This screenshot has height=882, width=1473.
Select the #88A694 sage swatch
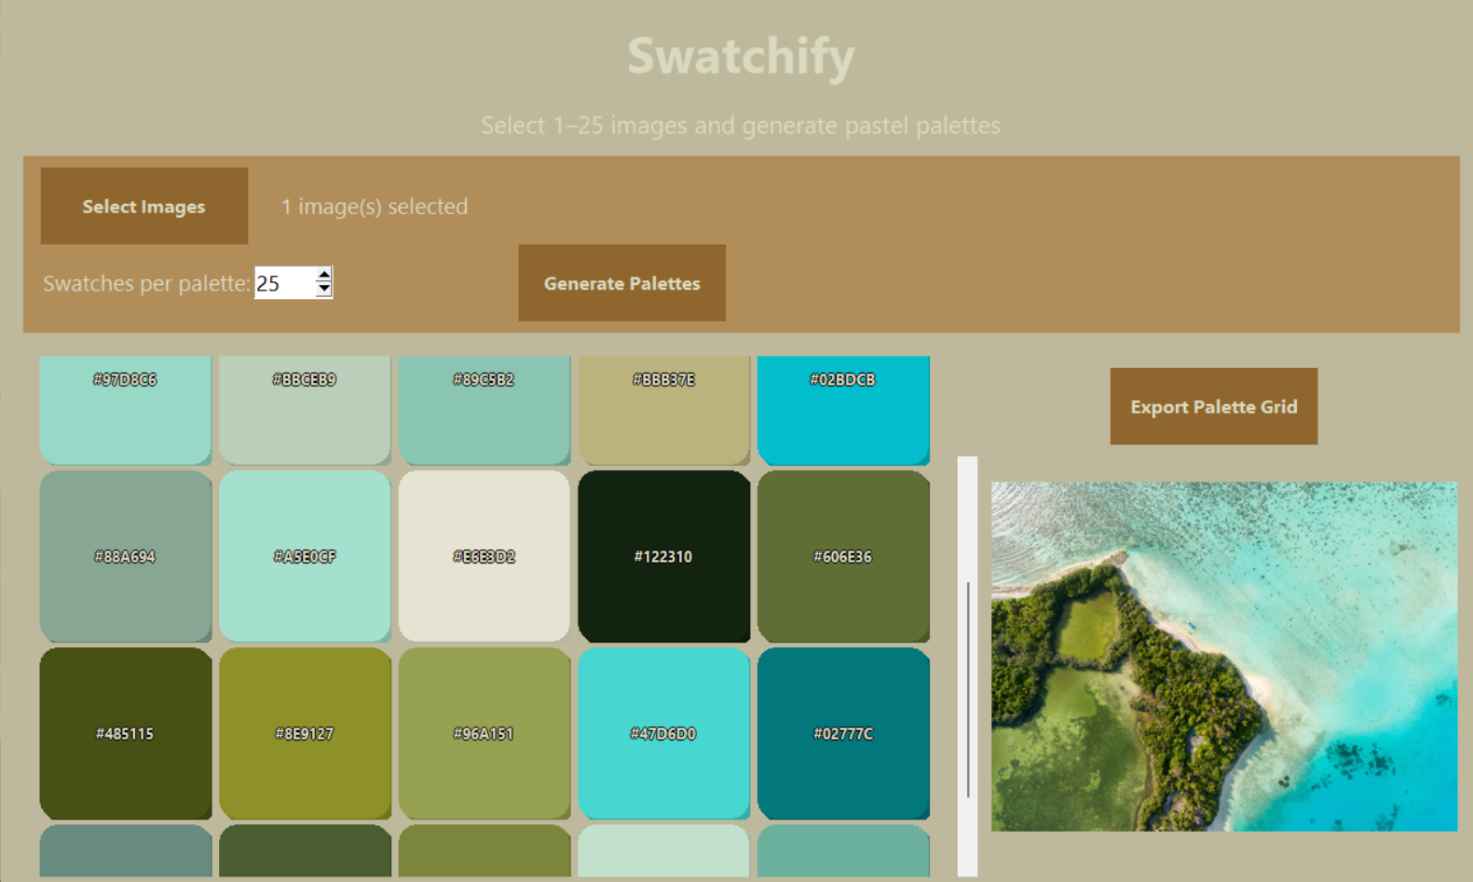[x=126, y=556]
